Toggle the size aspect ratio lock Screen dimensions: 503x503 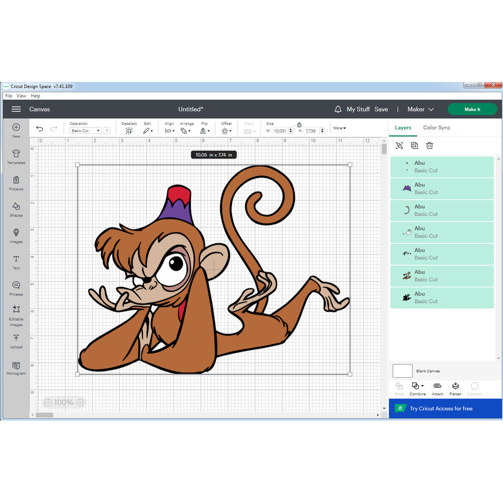click(x=299, y=124)
